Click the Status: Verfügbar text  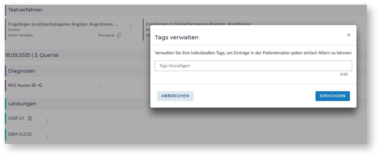click(21, 35)
